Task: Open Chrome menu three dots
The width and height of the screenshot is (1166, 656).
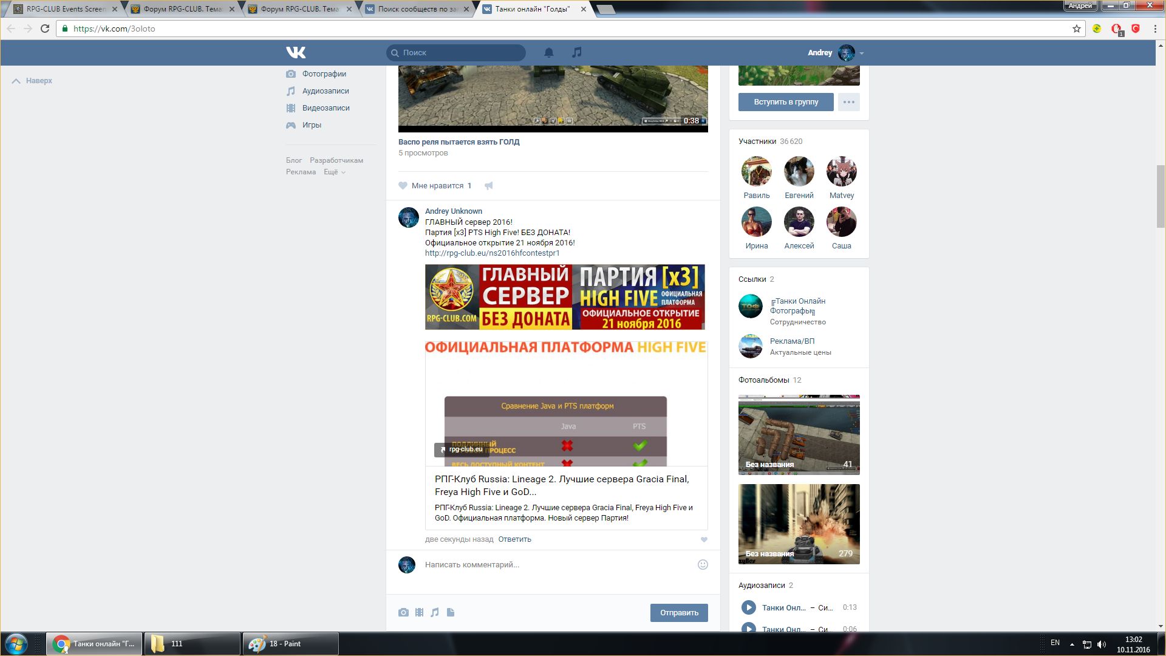Action: [1155, 29]
